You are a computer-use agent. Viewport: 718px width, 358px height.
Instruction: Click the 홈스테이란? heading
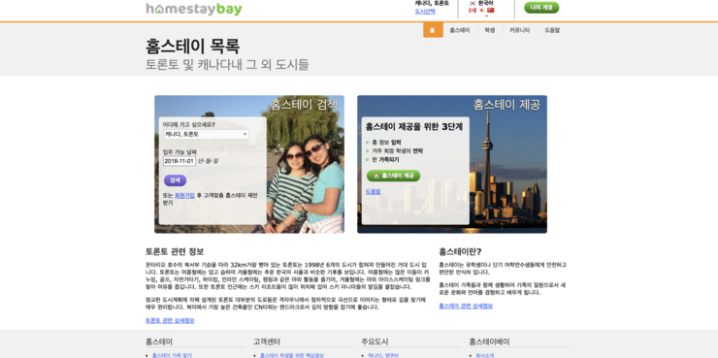point(460,252)
